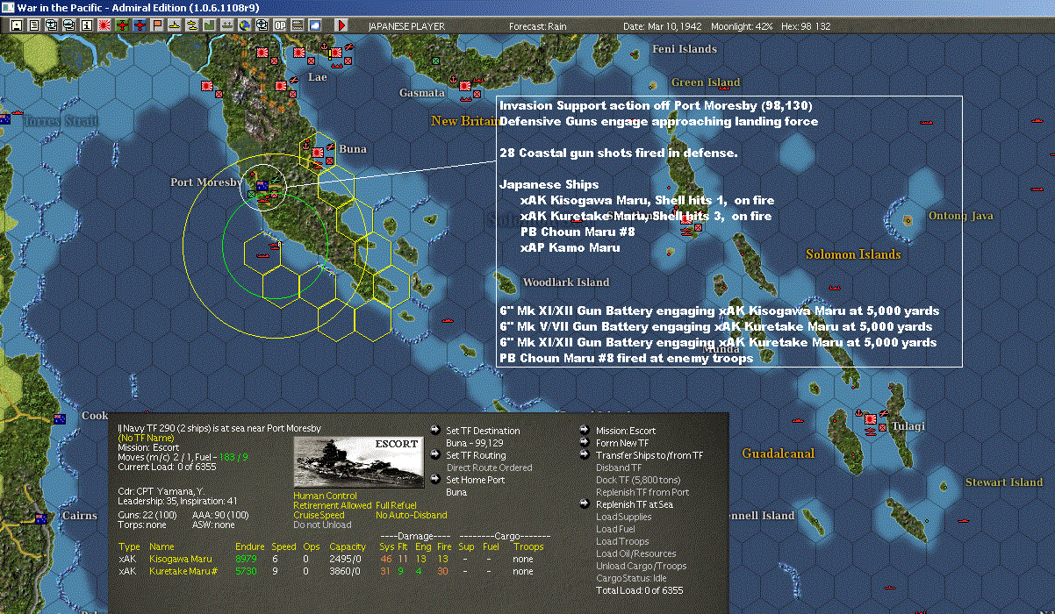
Task: Click the info 'i' toolbar icon
Action: (86, 25)
